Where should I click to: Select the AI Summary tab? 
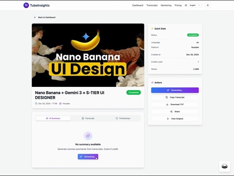pos(53,118)
